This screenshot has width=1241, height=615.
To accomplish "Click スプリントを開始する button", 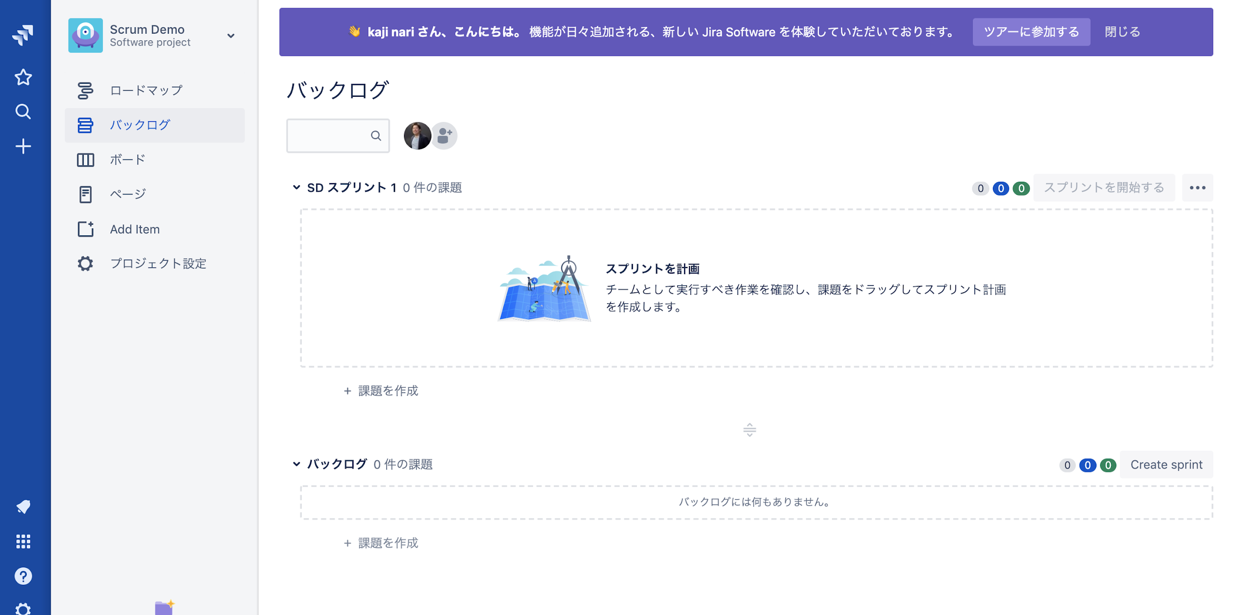I will pyautogui.click(x=1104, y=188).
